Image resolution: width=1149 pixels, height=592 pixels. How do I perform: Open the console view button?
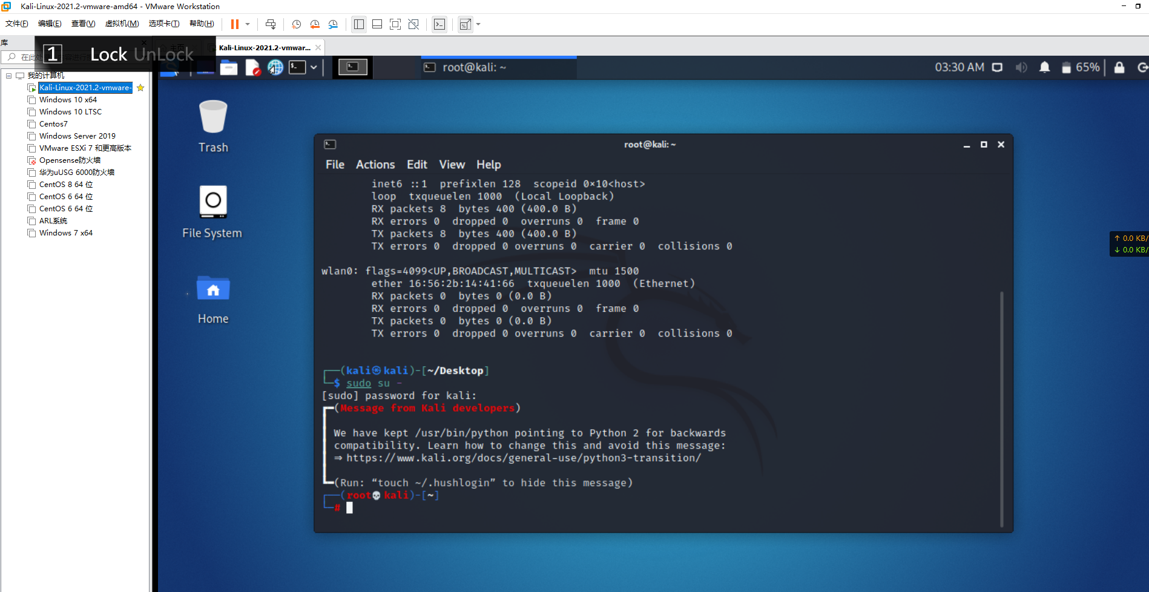pos(440,24)
